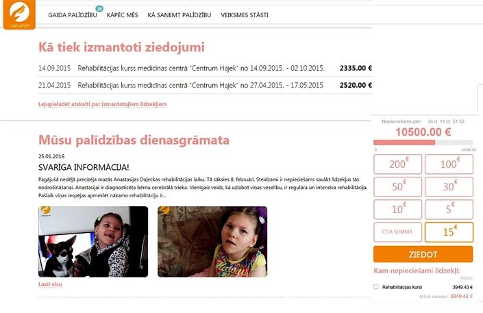Viewport: 483px width, 313px height.
Task: Pick the 5 € donation amount
Action: [449, 209]
